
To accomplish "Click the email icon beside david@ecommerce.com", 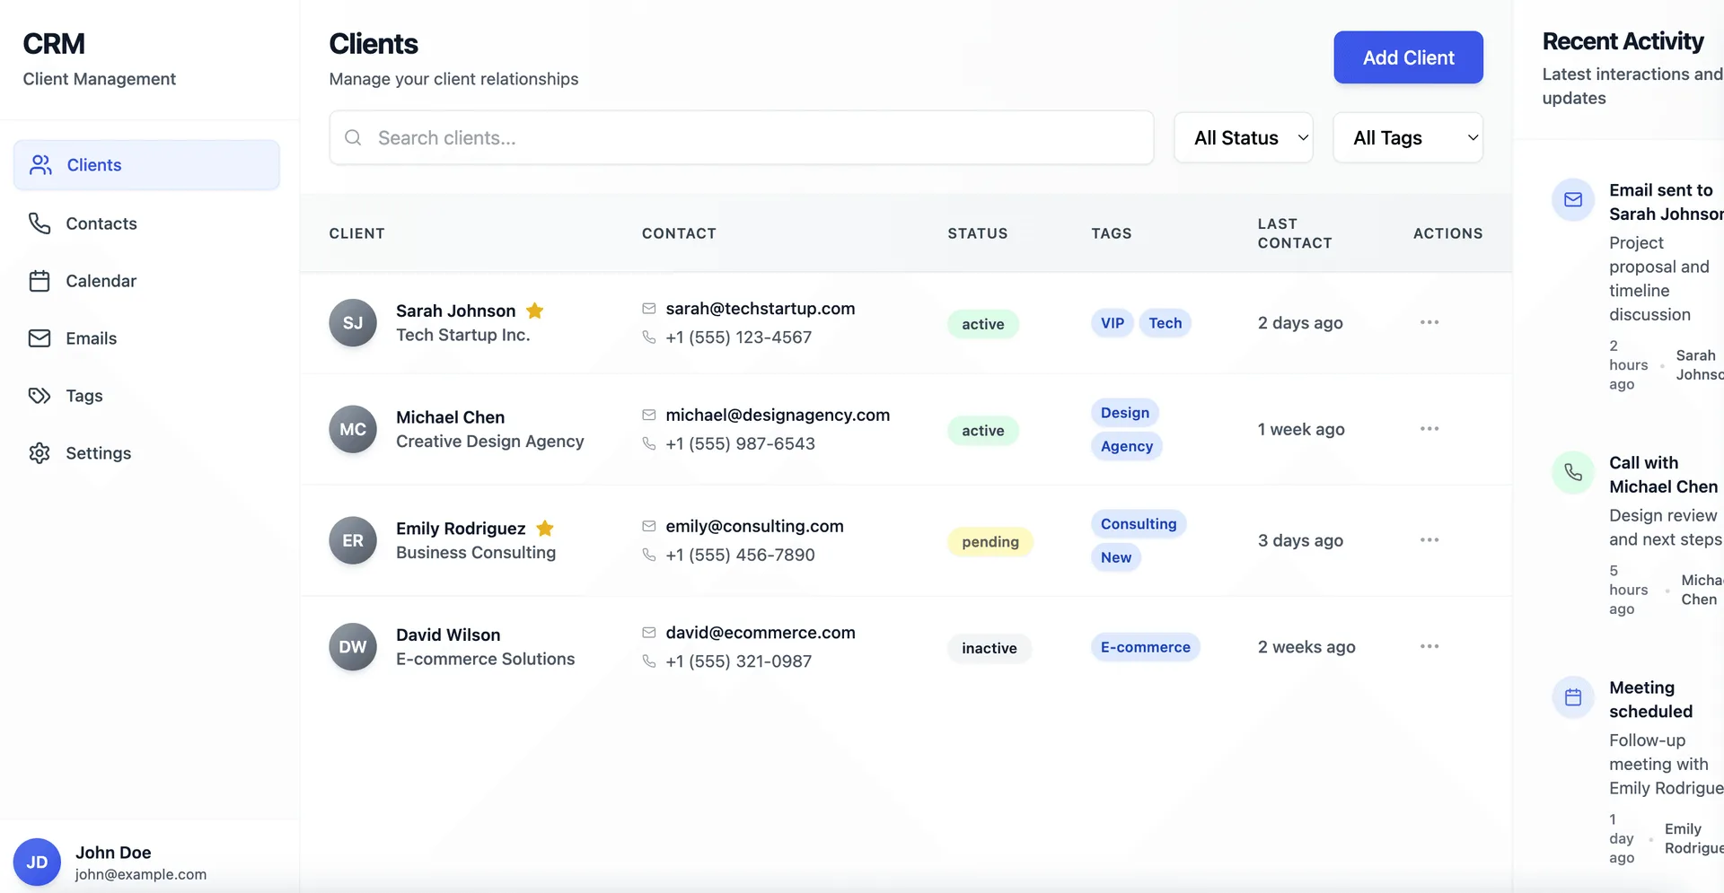I will coord(649,633).
